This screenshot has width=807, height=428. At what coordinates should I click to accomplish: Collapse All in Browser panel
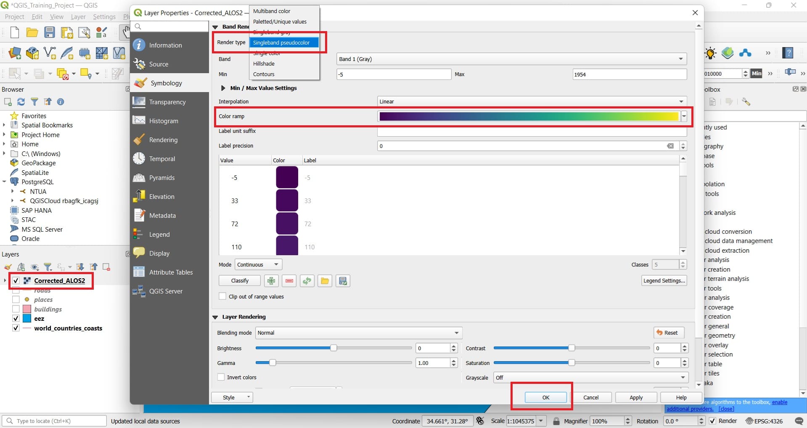48,102
